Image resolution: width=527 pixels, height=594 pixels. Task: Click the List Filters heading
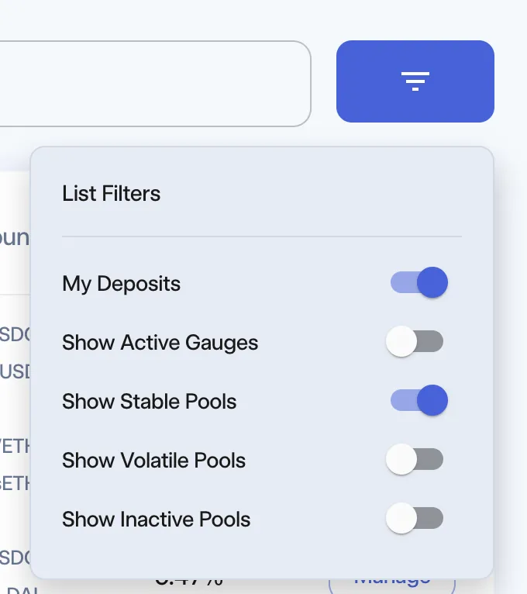(x=112, y=193)
